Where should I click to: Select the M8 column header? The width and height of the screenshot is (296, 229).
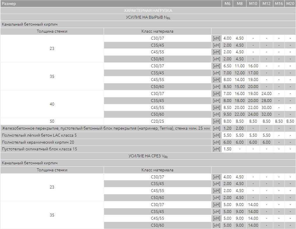[239, 3]
